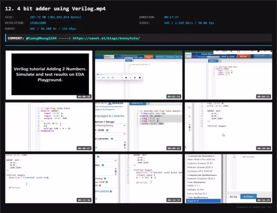The width and height of the screenshot is (277, 213).
Task: Choose Verilator in the simulator list
Action: coord(195,189)
